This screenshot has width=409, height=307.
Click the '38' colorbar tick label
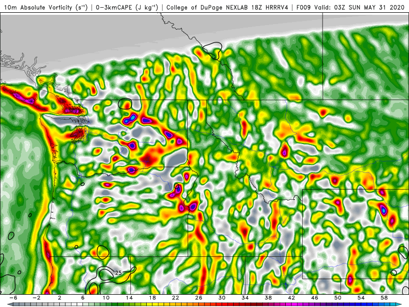pyautogui.click(x=268, y=298)
